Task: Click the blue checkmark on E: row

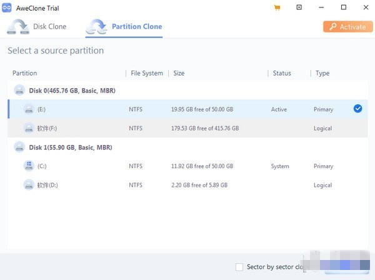Action: (357, 109)
